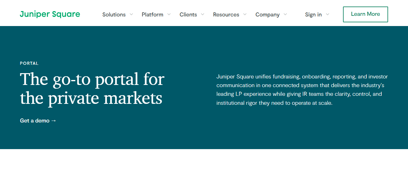The height and width of the screenshot is (186, 408).
Task: Click the paragraph about fundraising and onboarding
Action: pos(302,90)
